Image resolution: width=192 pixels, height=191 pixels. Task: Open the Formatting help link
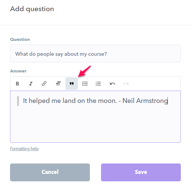[24, 149]
